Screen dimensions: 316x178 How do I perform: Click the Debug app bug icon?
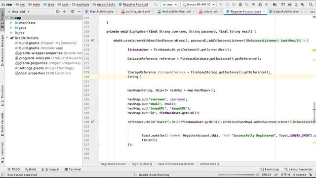[x=240, y=4]
